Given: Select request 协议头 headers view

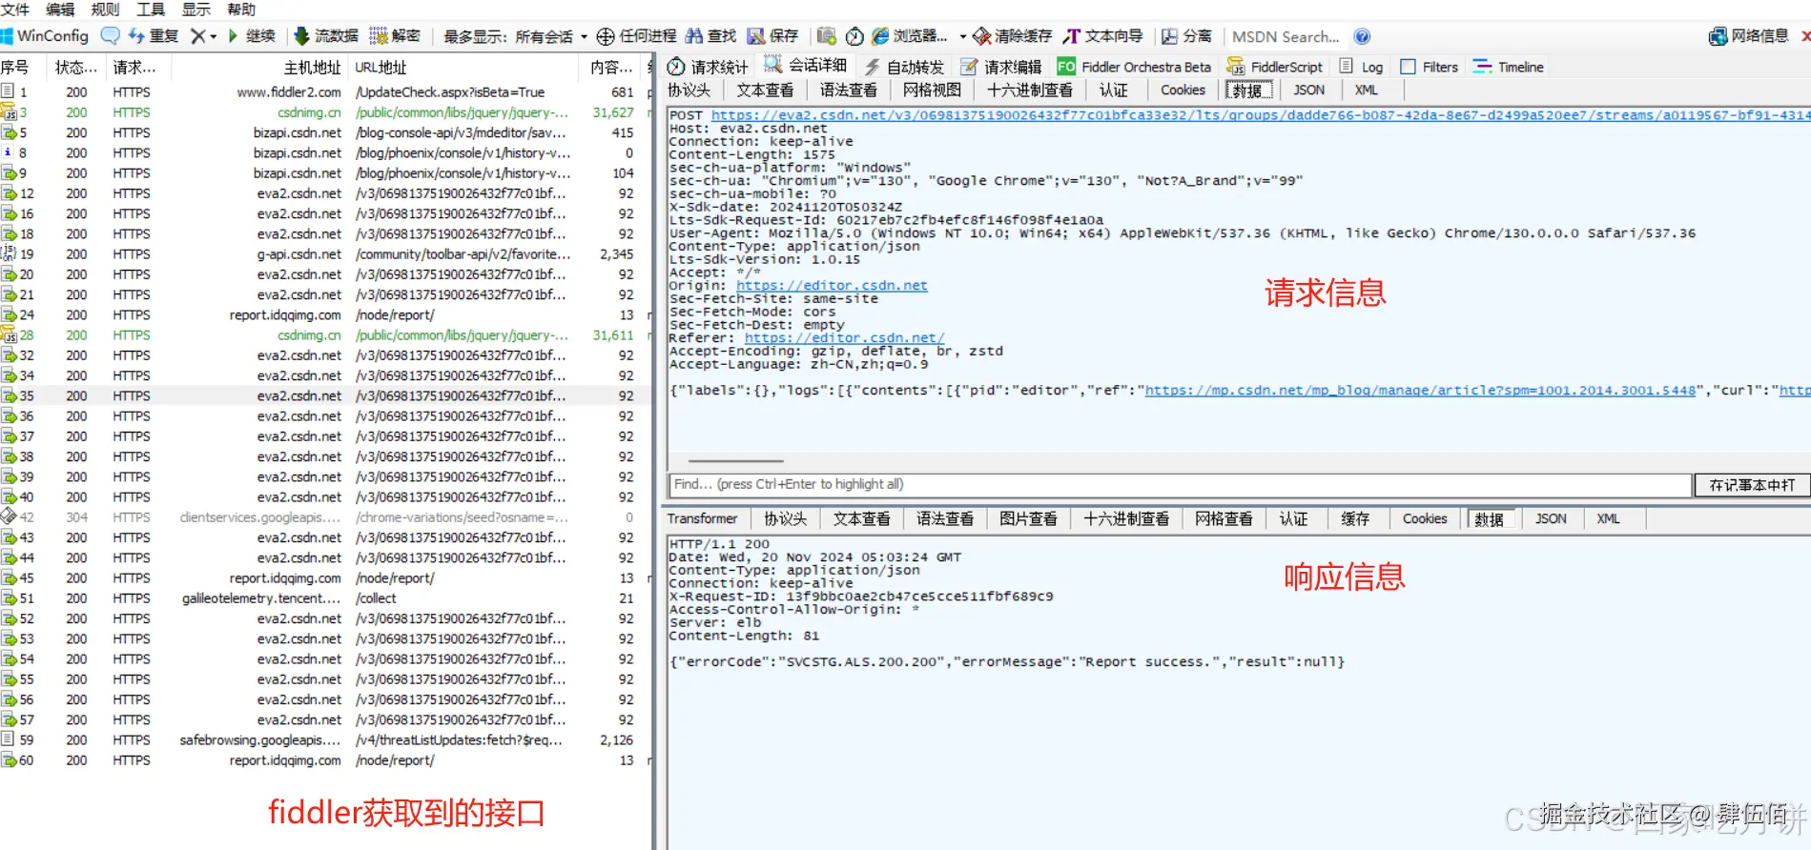Looking at the screenshot, I should [689, 90].
